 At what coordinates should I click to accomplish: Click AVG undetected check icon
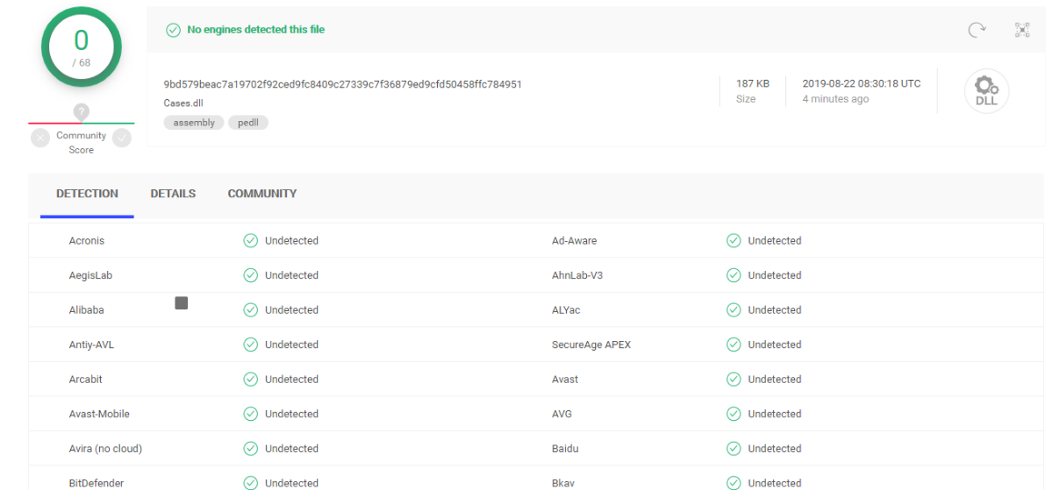(x=734, y=414)
